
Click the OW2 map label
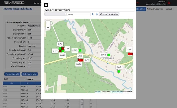point(80,56)
